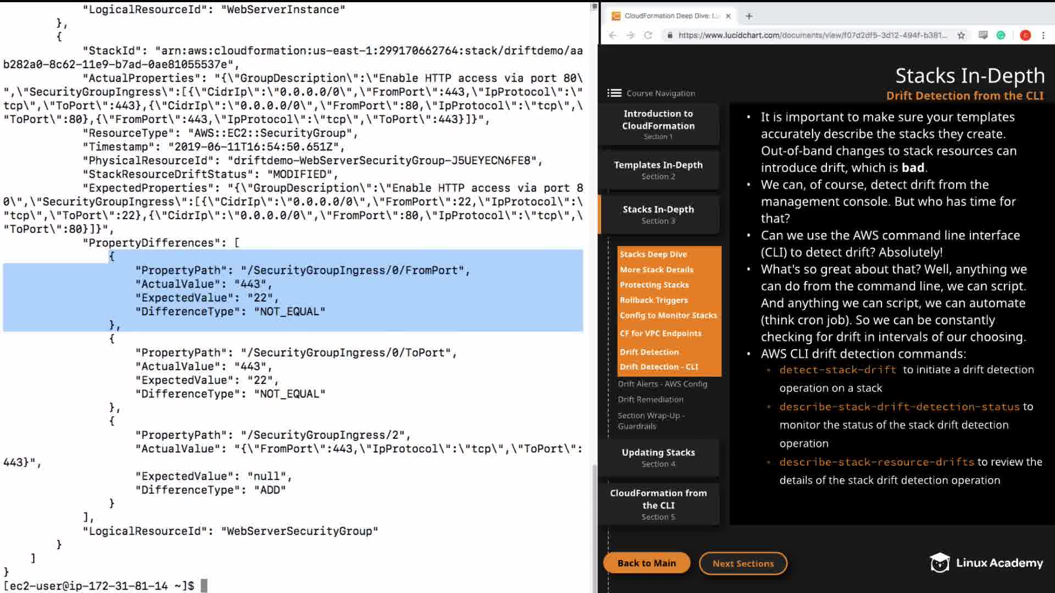This screenshot has width=1055, height=593.
Task: Bookmark page with the star icon
Action: pyautogui.click(x=961, y=35)
